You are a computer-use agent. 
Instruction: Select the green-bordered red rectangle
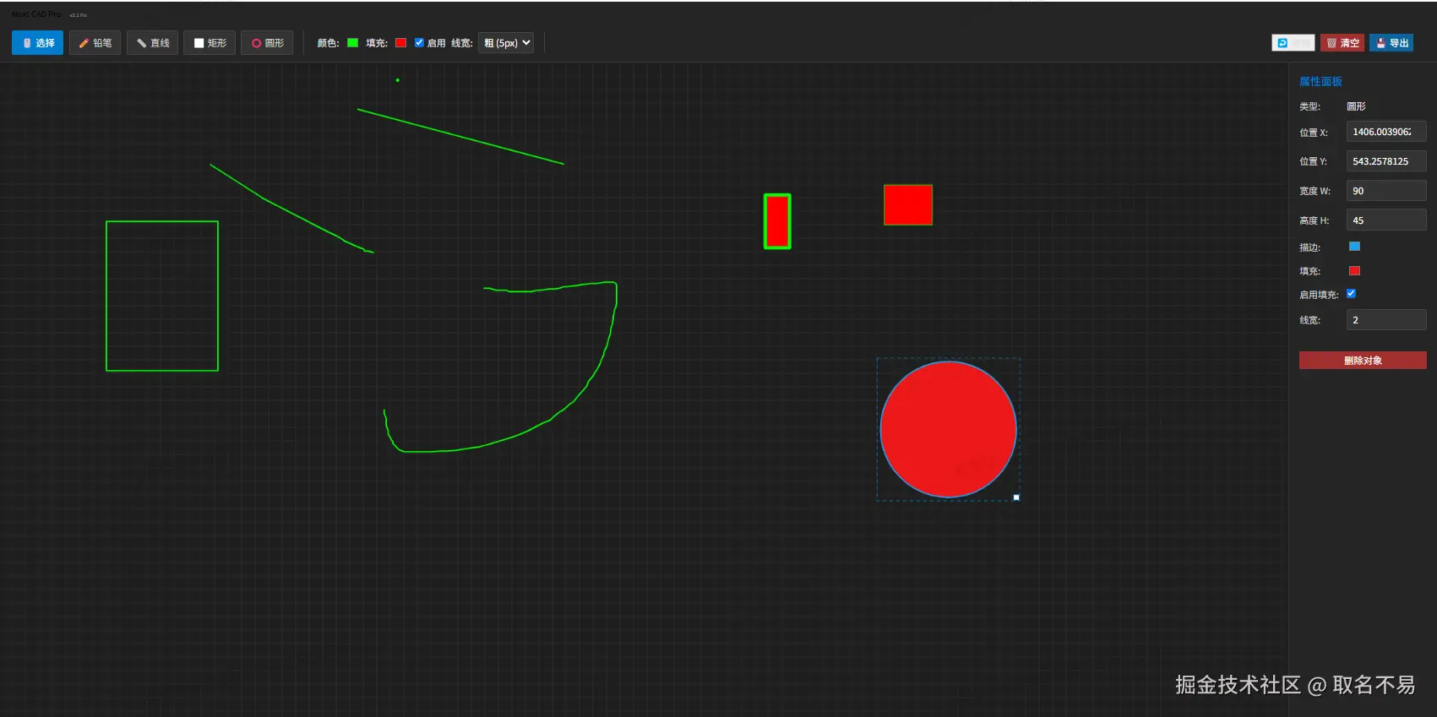(x=777, y=221)
